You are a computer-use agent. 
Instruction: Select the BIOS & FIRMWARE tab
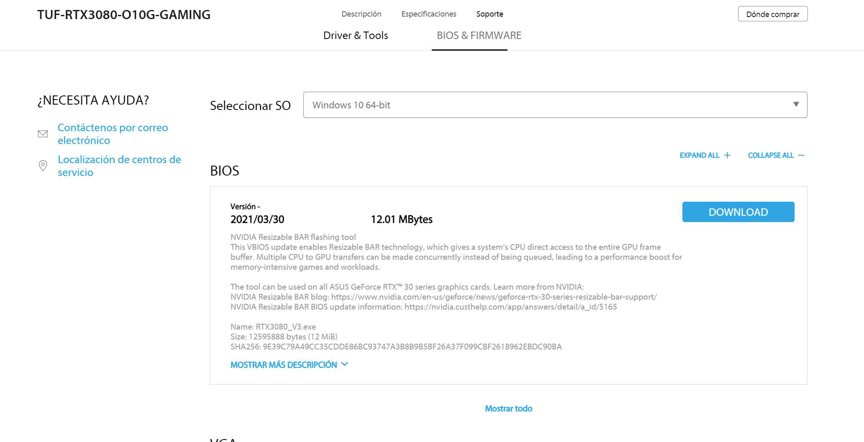479,36
